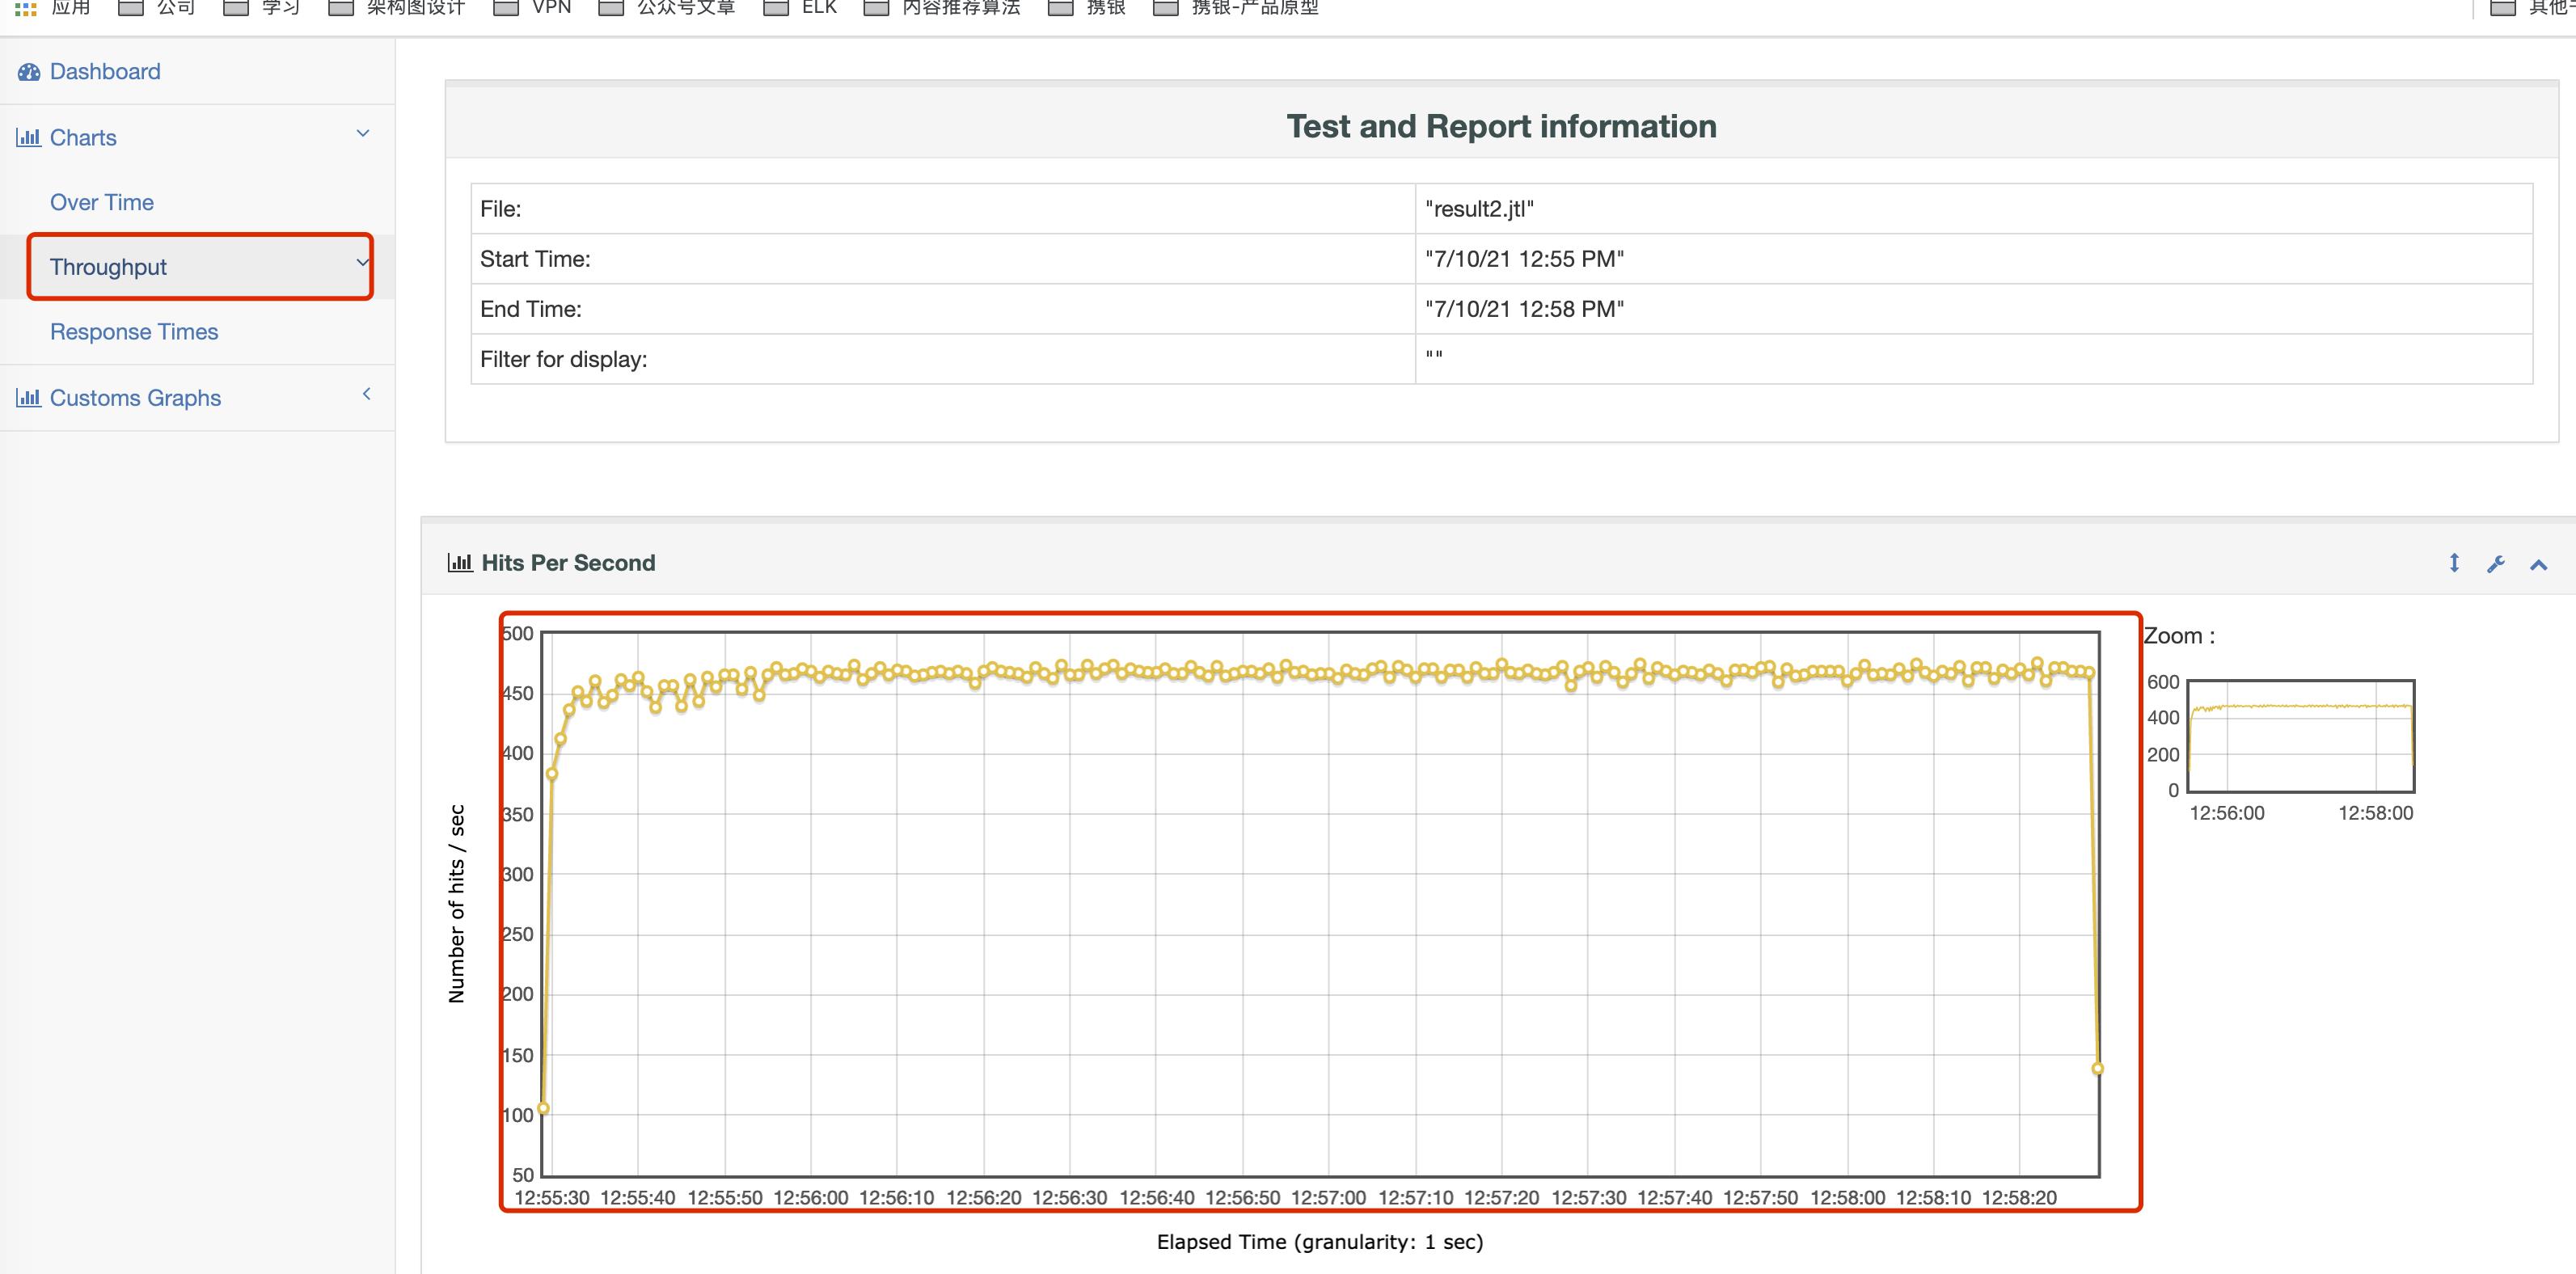Open chart settings wrench icon
Screen dimensions: 2576x1274
click(x=2496, y=564)
